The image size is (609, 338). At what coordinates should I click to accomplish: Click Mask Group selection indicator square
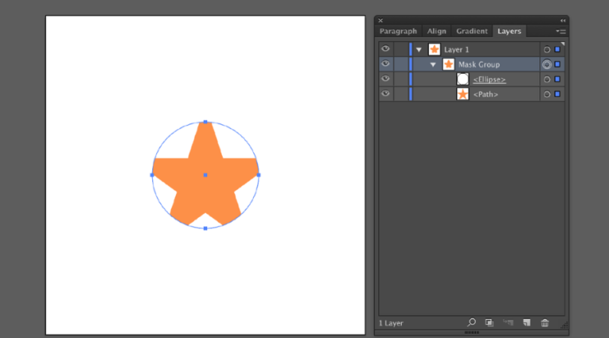click(x=557, y=64)
